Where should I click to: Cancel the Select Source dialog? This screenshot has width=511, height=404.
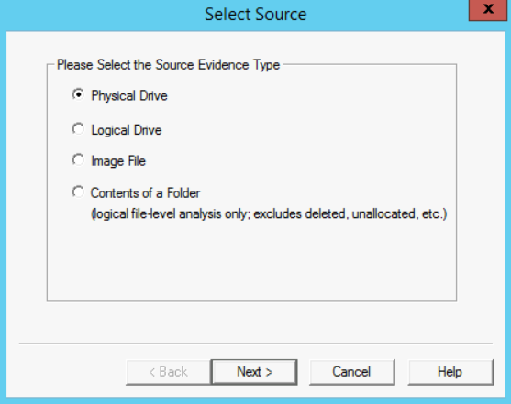click(351, 372)
